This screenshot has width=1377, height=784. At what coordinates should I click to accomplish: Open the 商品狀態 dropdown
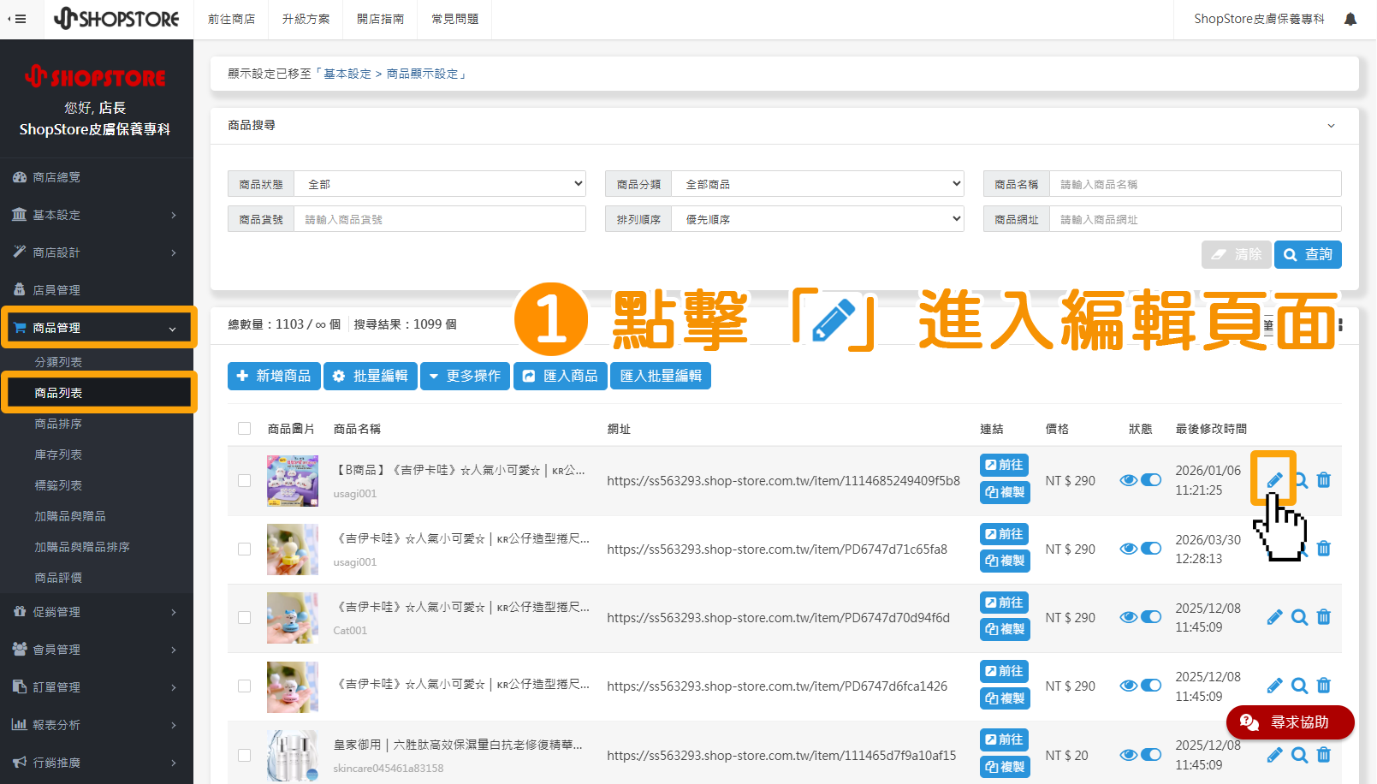(439, 183)
